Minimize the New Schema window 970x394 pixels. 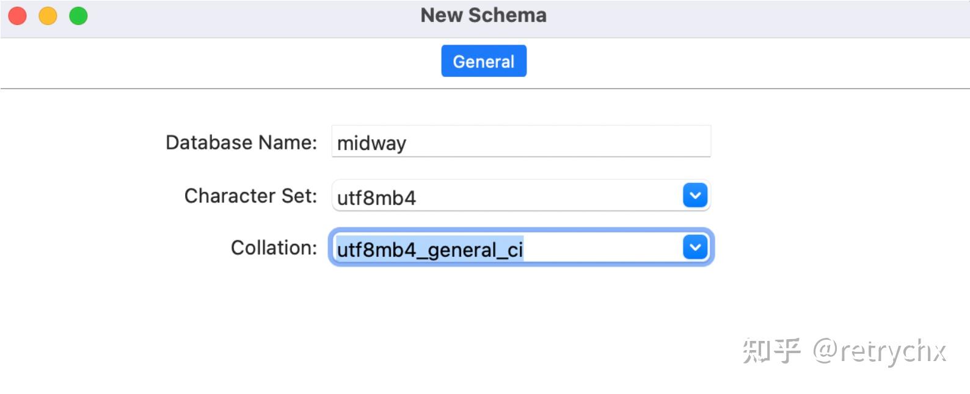[48, 15]
